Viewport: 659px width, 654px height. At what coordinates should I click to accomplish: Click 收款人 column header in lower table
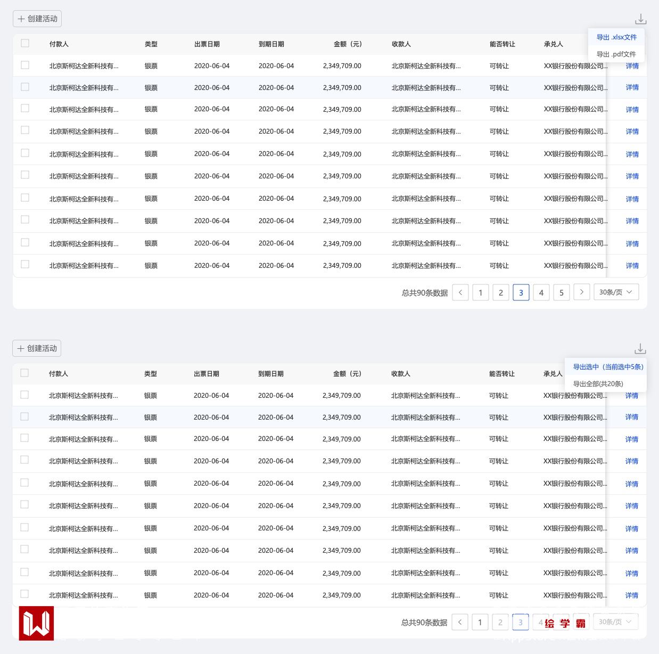pyautogui.click(x=401, y=374)
